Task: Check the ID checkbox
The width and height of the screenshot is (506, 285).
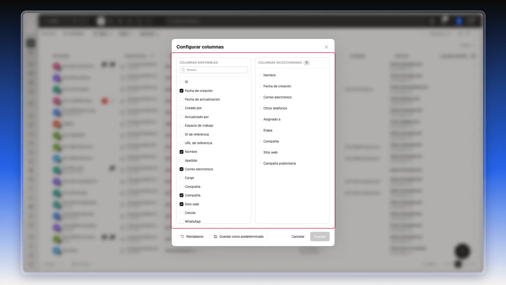Action: pyautogui.click(x=182, y=82)
